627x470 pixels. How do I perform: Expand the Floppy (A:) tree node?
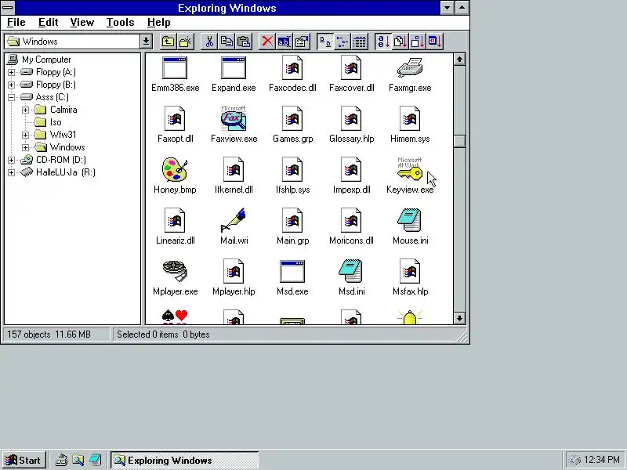[11, 72]
